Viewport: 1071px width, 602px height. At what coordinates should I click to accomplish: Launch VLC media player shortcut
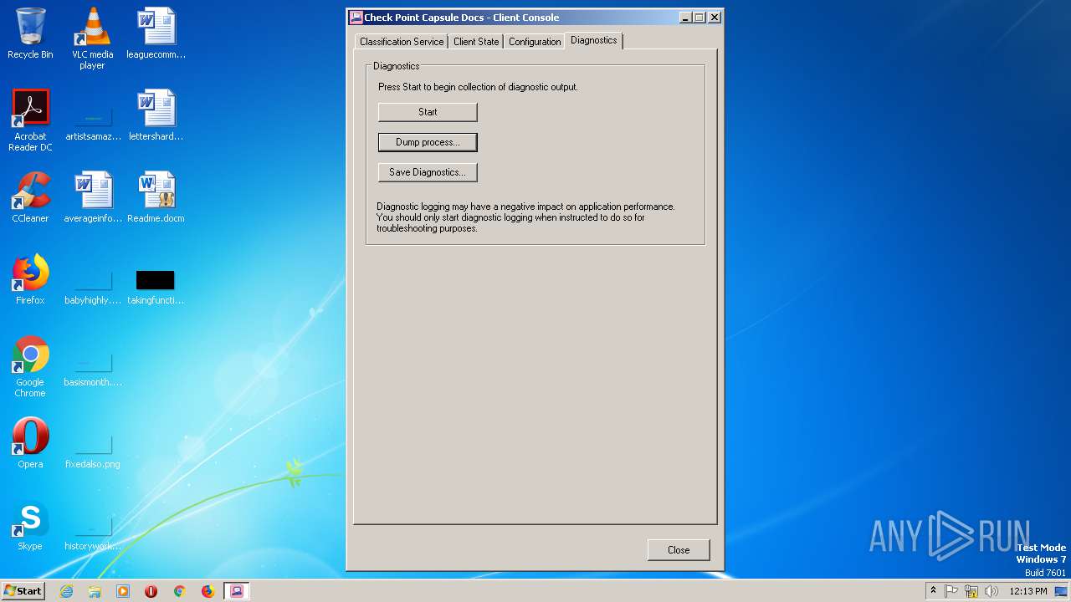pyautogui.click(x=92, y=38)
